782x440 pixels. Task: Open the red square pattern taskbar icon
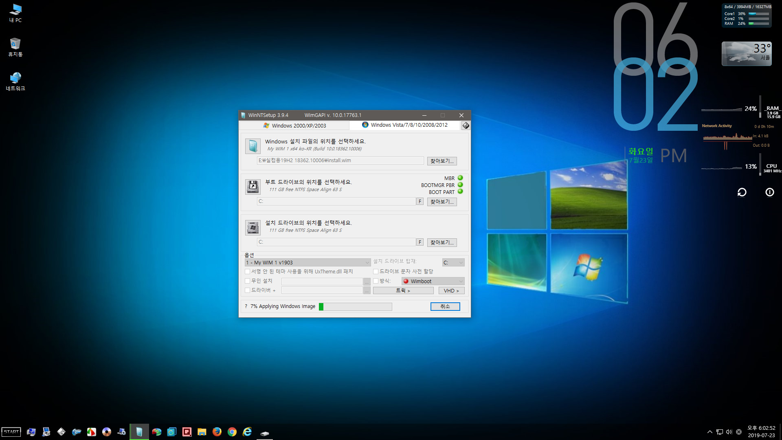tap(187, 432)
